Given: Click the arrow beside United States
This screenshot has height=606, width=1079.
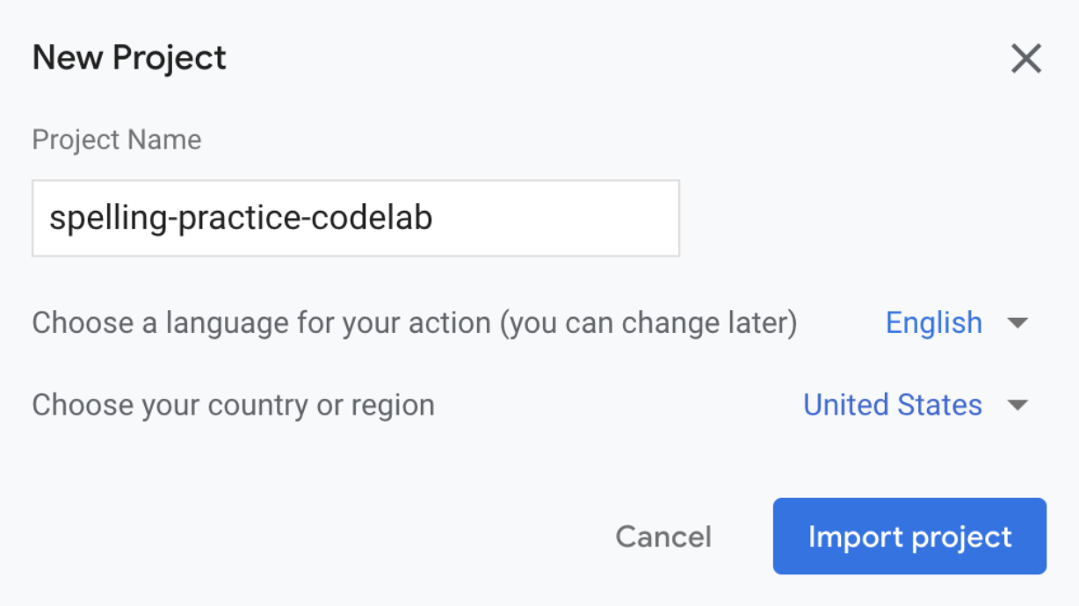Looking at the screenshot, I should 1017,405.
